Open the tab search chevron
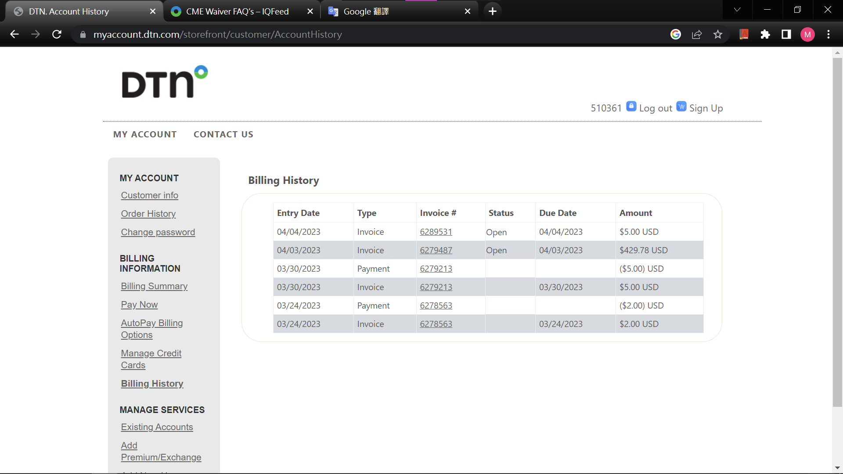This screenshot has height=474, width=843. click(737, 10)
